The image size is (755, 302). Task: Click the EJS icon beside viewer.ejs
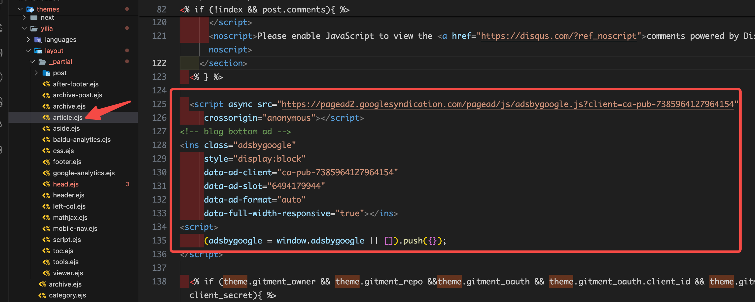click(x=46, y=273)
